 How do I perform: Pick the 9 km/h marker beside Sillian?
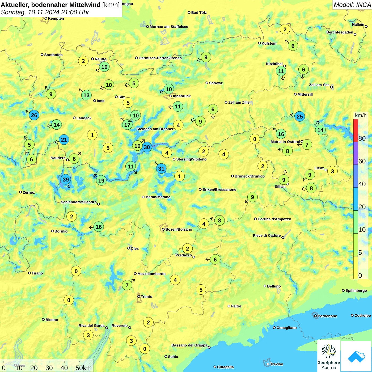pyautogui.click(x=284, y=180)
